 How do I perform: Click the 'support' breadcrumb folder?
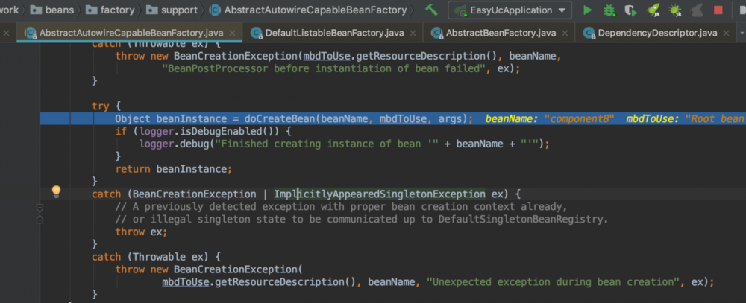click(x=177, y=10)
